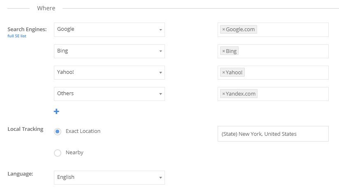The image size is (339, 192).
Task: Open the Others search engine dropdown
Action: (109, 94)
